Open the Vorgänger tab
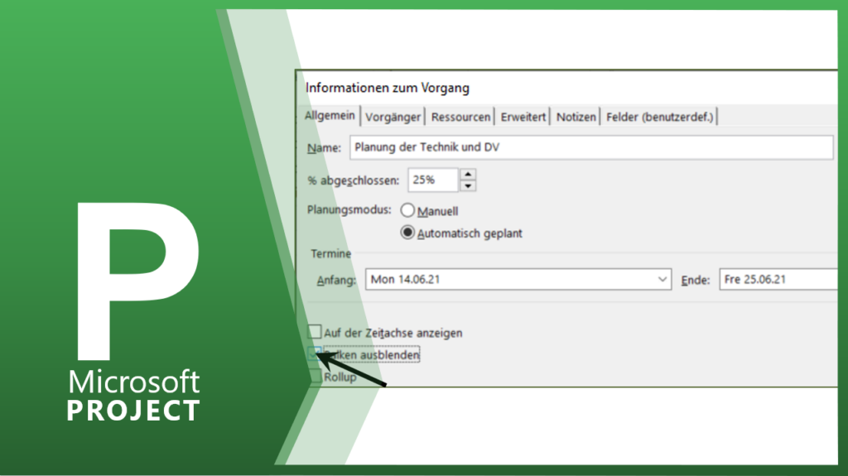The height and width of the screenshot is (476, 848). click(x=393, y=117)
